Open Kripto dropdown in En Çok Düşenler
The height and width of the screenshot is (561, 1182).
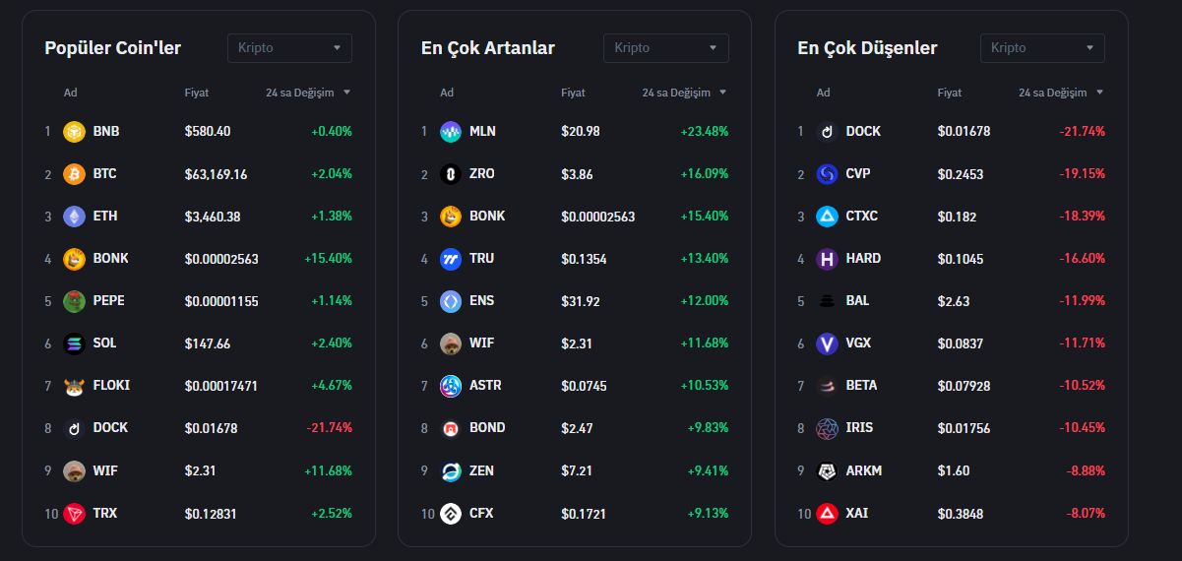(1042, 48)
